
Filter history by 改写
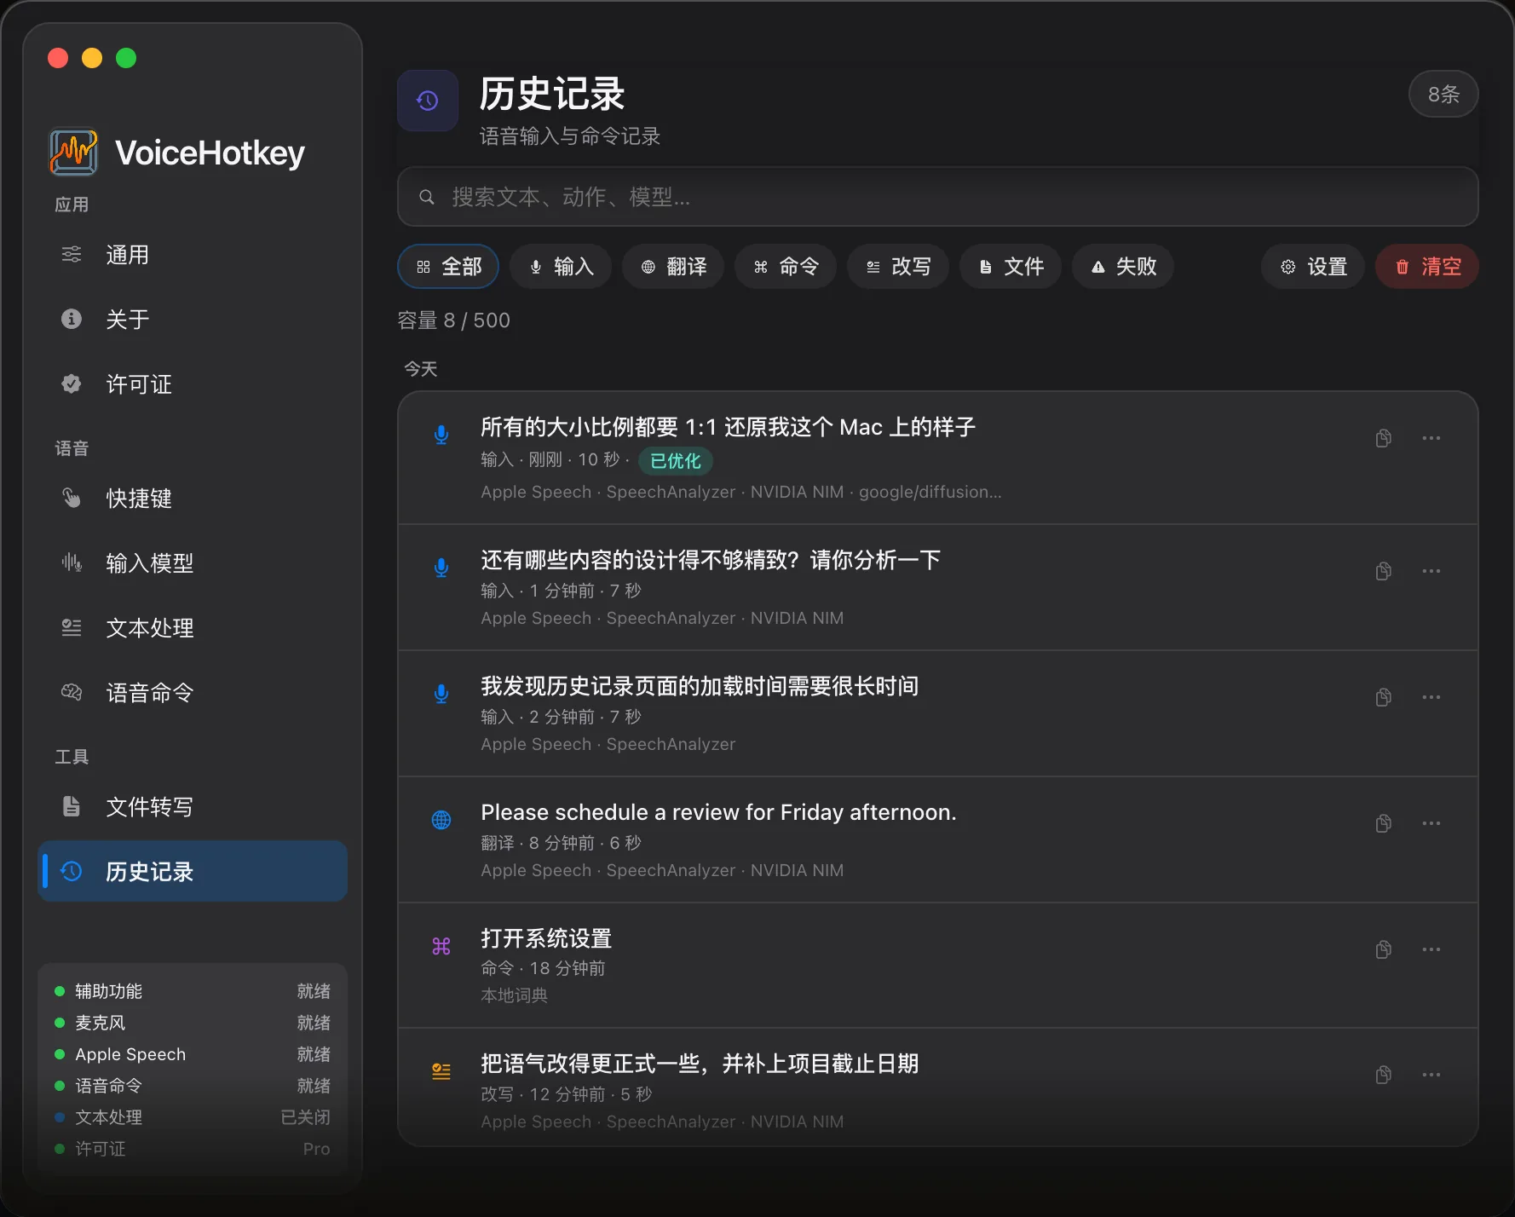[x=898, y=267]
